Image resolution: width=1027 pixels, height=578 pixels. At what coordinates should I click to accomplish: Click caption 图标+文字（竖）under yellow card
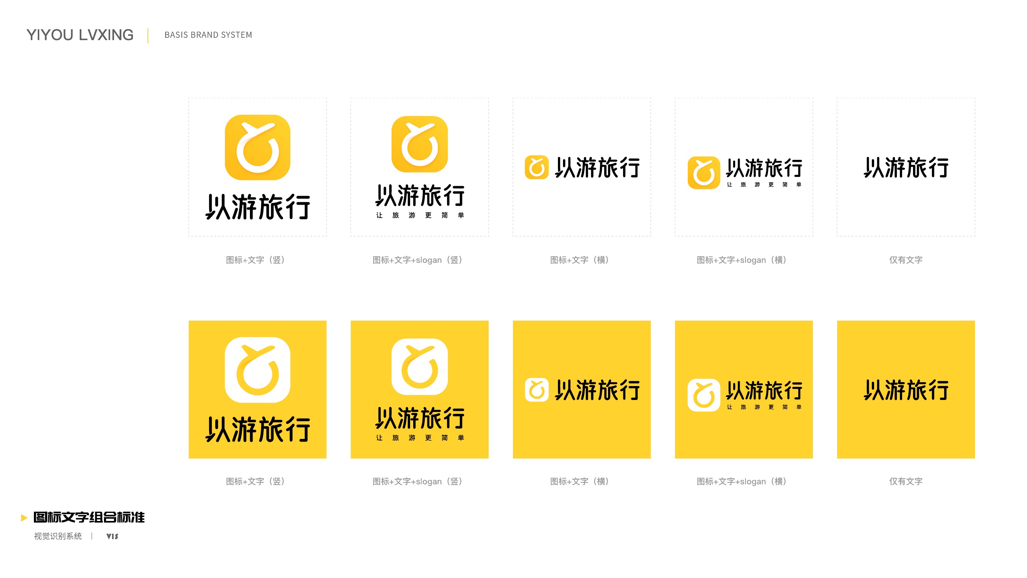click(x=255, y=481)
